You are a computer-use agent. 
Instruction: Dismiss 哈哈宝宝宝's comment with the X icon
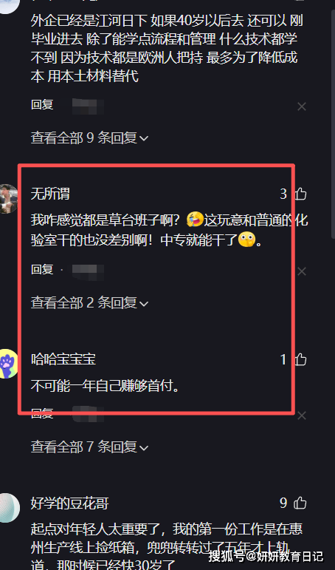click(302, 415)
